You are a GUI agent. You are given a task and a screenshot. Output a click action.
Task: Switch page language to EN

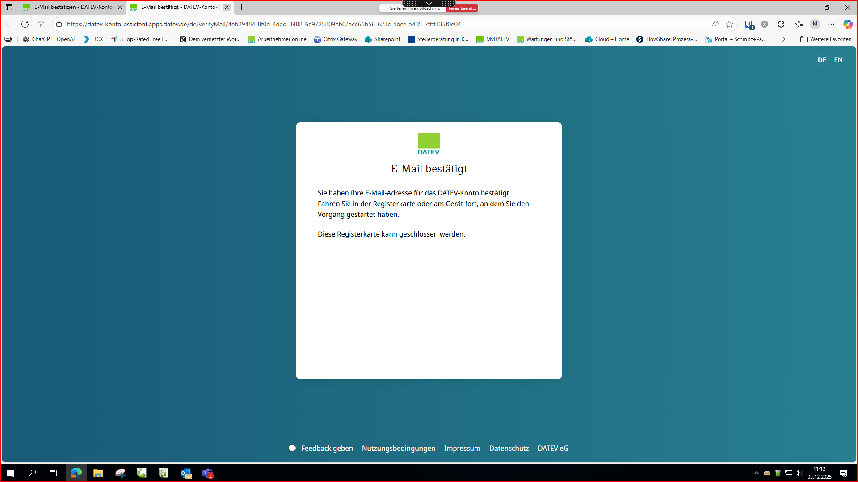pyautogui.click(x=838, y=60)
